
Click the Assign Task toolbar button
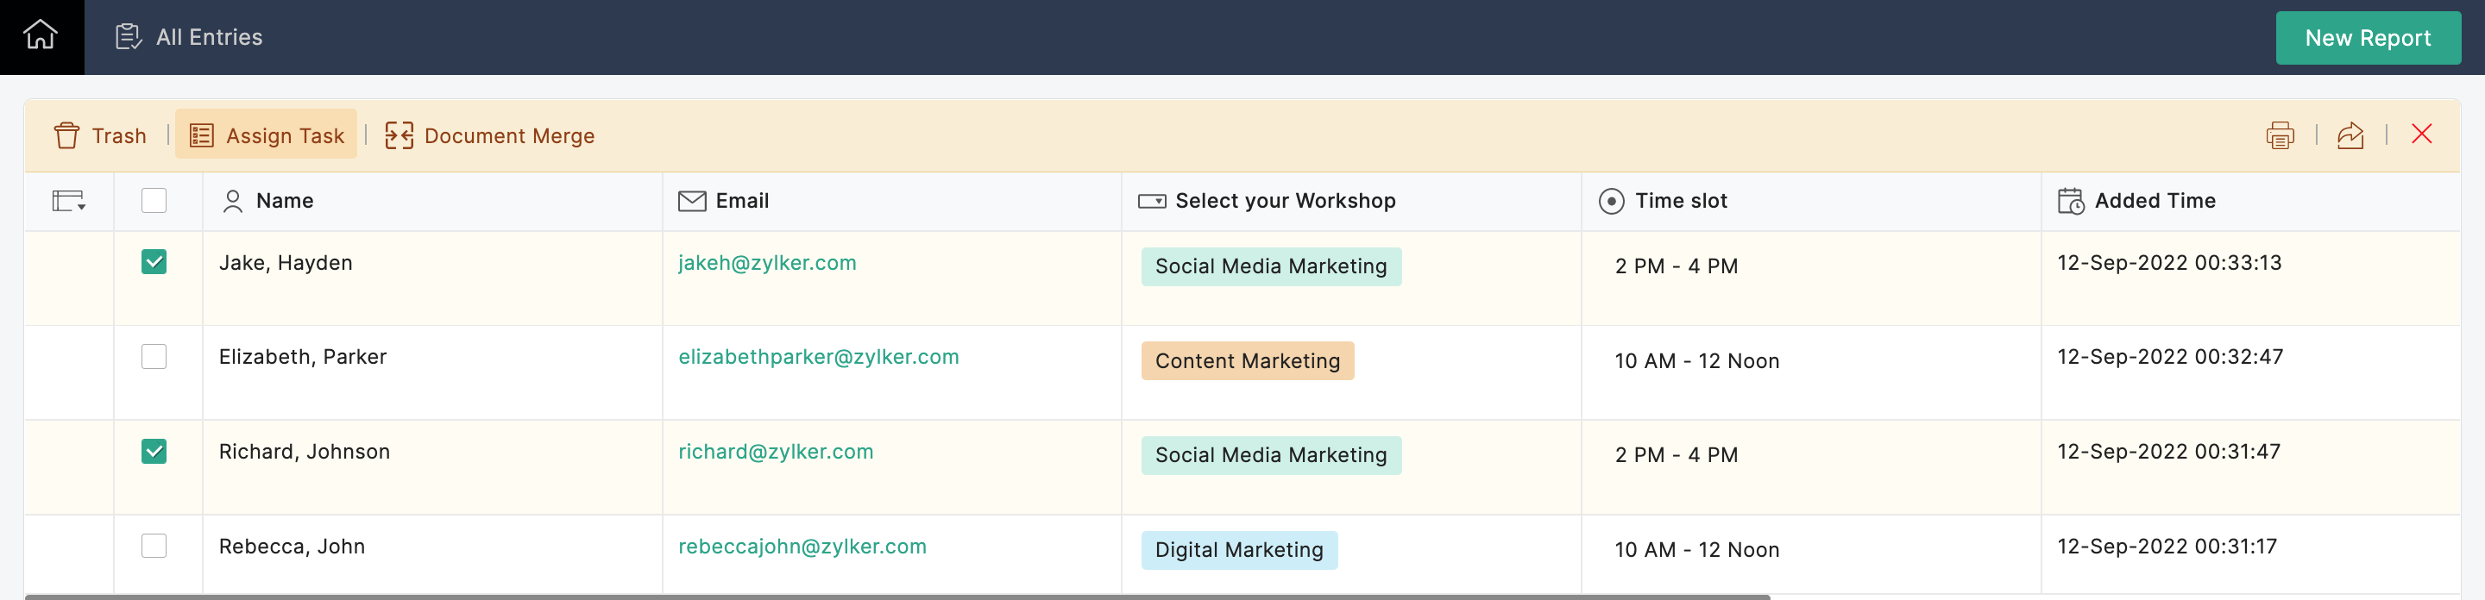coord(267,136)
